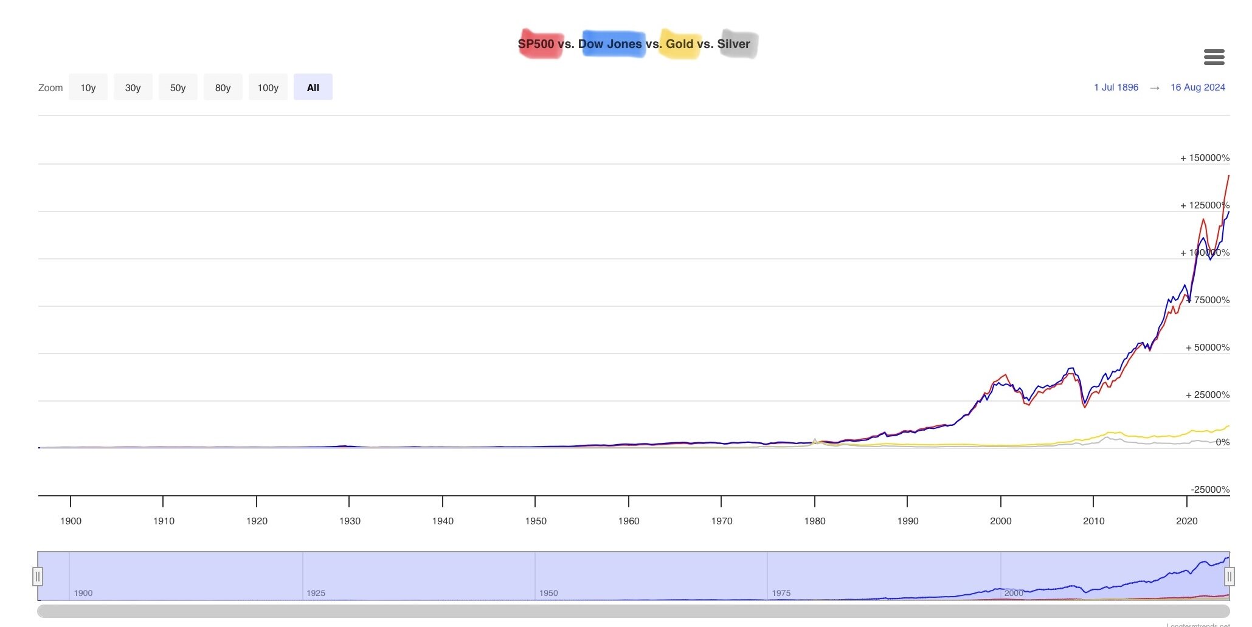Toggle the Silver series in legend
This screenshot has width=1252, height=627.
(733, 44)
